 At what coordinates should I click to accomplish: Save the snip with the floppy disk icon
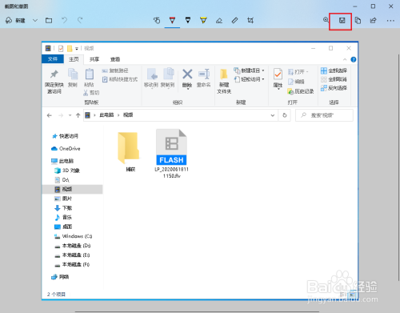pos(342,21)
